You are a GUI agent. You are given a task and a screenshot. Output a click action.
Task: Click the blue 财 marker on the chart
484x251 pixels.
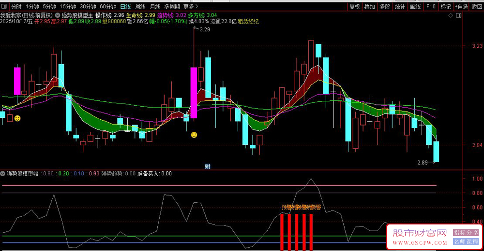tap(208, 167)
